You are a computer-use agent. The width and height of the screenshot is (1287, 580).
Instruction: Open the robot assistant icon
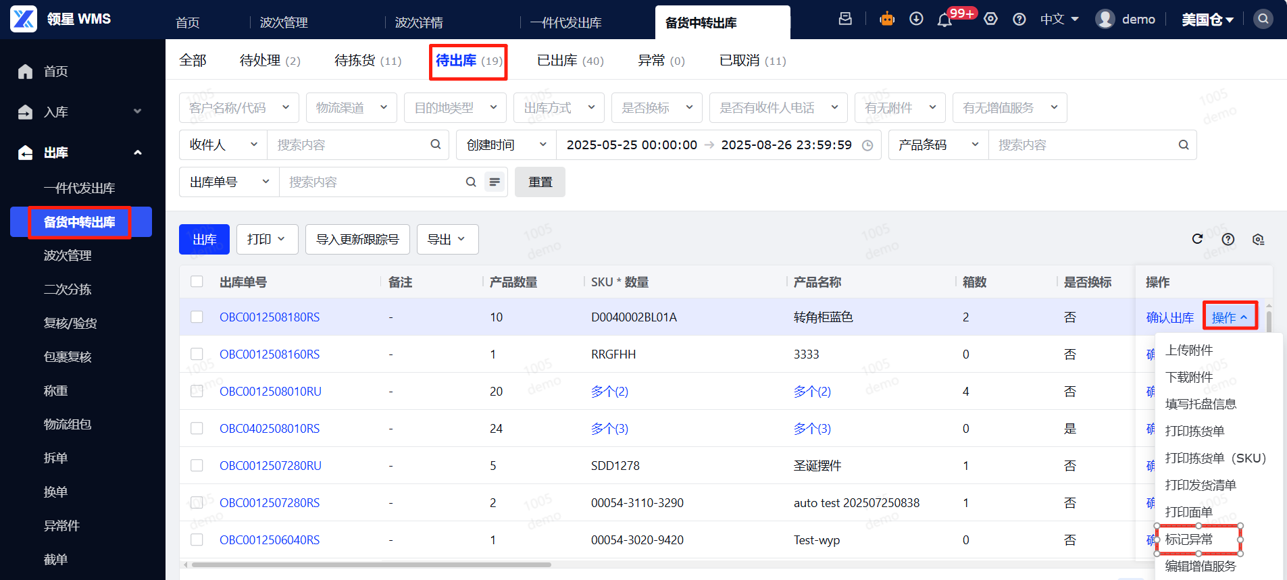coord(886,20)
